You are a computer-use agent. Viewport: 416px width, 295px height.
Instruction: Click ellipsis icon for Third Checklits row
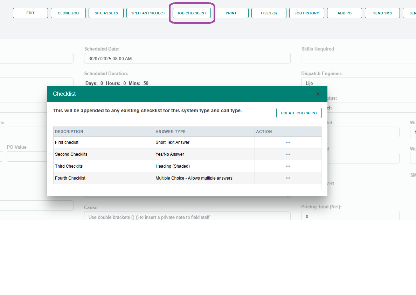288,166
